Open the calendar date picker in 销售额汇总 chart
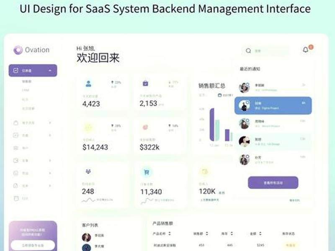335x251 pixels. [x=225, y=95]
